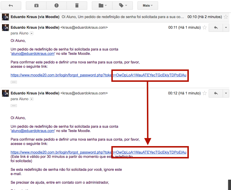This screenshot has height=190, width=231.
Task: Click the 00:11 (Há 1 minuto) timestamp
Action: click(185, 28)
